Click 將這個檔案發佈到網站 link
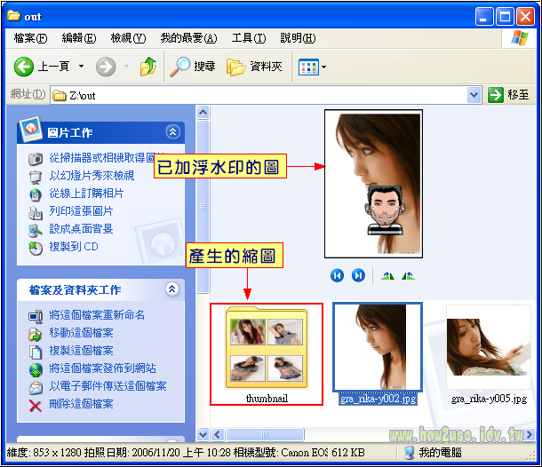The width and height of the screenshot is (542, 467). (x=102, y=368)
